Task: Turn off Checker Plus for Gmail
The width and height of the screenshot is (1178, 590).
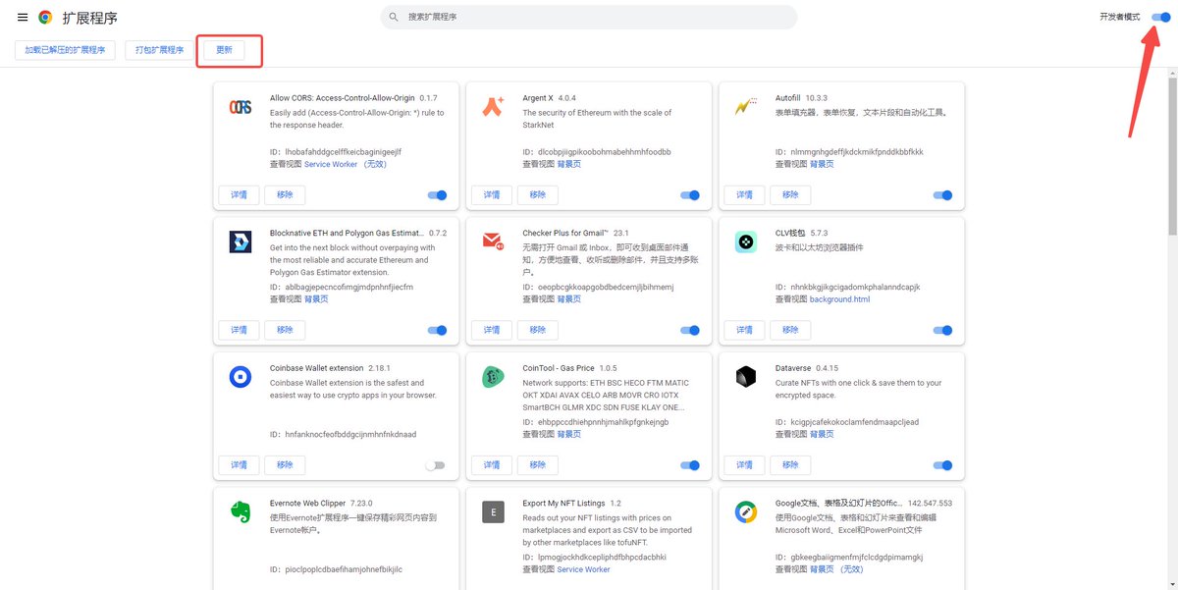Action: tap(690, 331)
